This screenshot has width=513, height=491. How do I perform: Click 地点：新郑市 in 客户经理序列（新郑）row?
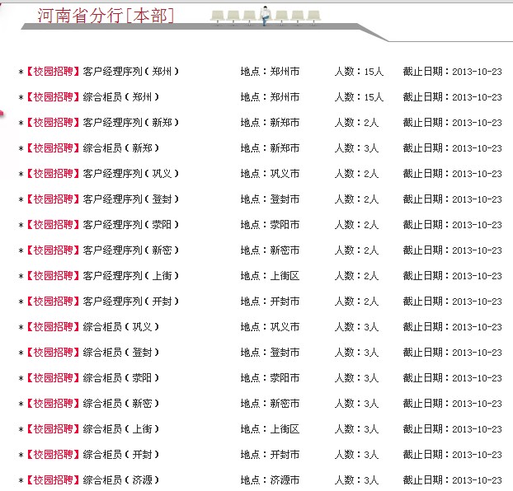click(x=270, y=122)
